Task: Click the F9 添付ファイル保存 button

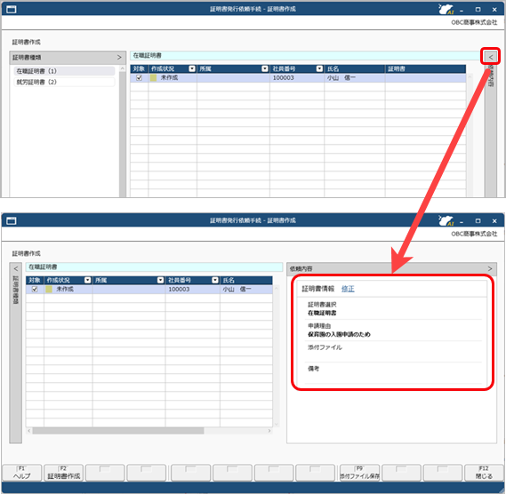Action: [359, 473]
